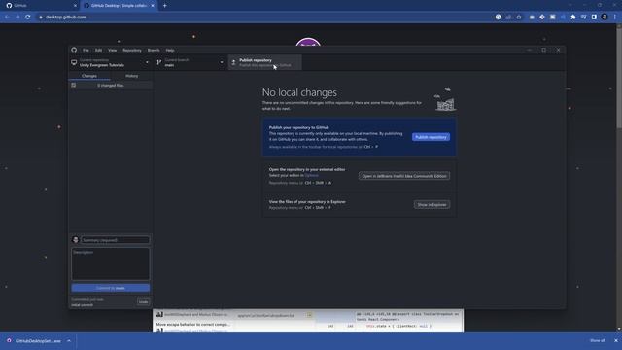This screenshot has height=350, width=622.
Task: Open a new browser tab
Action: tap(164, 6)
